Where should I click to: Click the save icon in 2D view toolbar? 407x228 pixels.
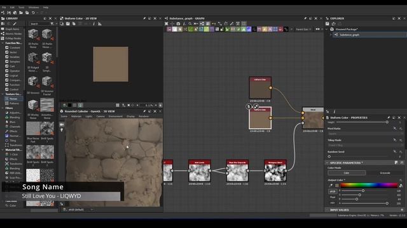[x=68, y=24]
